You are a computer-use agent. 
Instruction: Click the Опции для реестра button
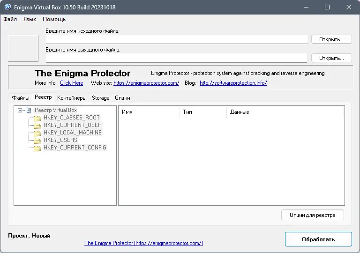point(313,215)
